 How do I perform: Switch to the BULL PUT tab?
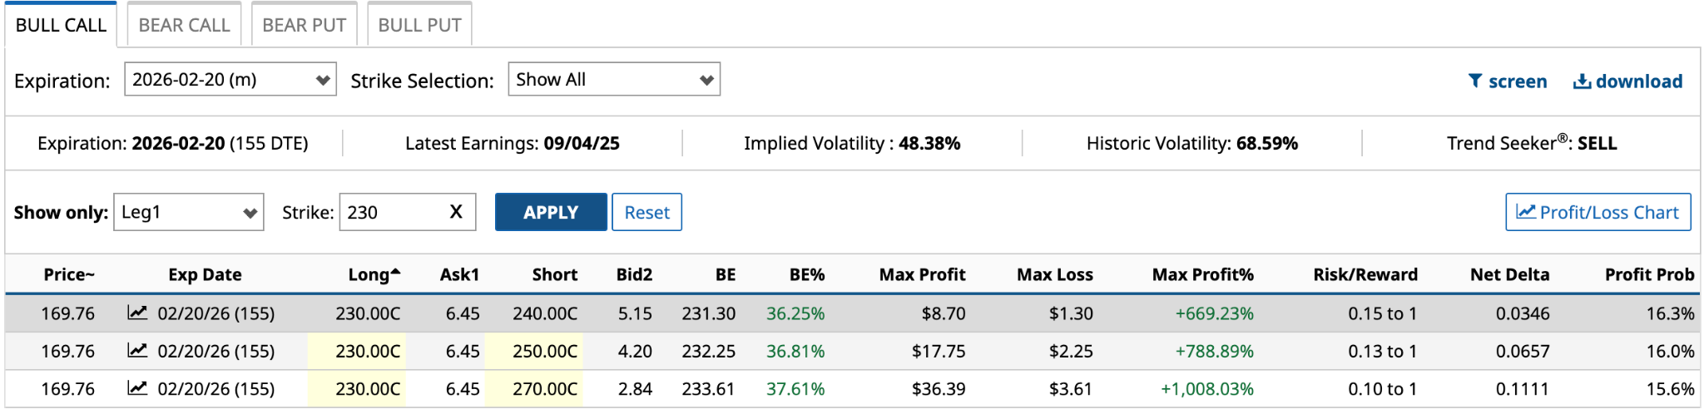click(x=419, y=25)
